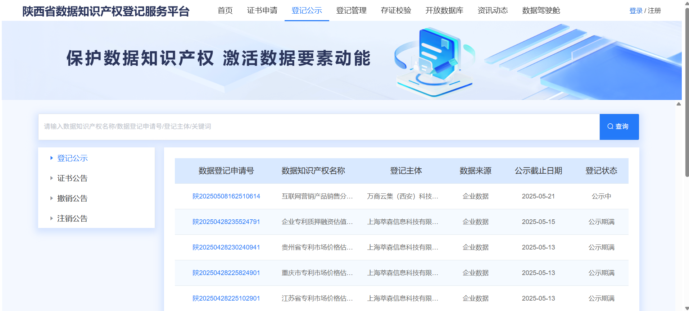
Task: Click the 互联网营销产品销售分… name cell
Action: pyautogui.click(x=317, y=196)
